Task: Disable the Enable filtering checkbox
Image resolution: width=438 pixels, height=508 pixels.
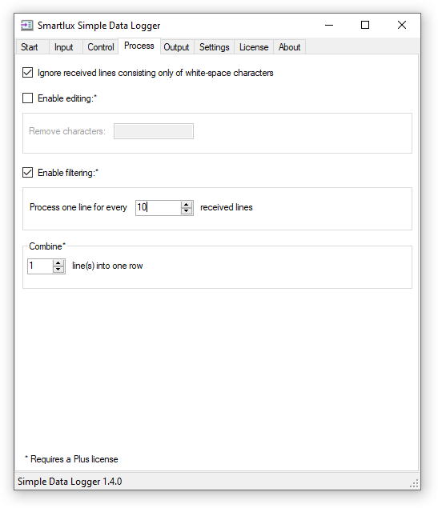Action: [27, 172]
